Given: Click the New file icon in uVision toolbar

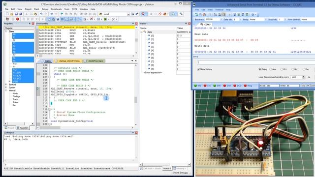Looking at the screenshot, I should click(x=7, y=14).
